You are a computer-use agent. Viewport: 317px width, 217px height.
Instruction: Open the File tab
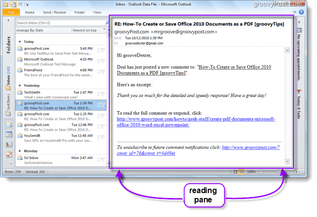pyautogui.click(x=11, y=12)
